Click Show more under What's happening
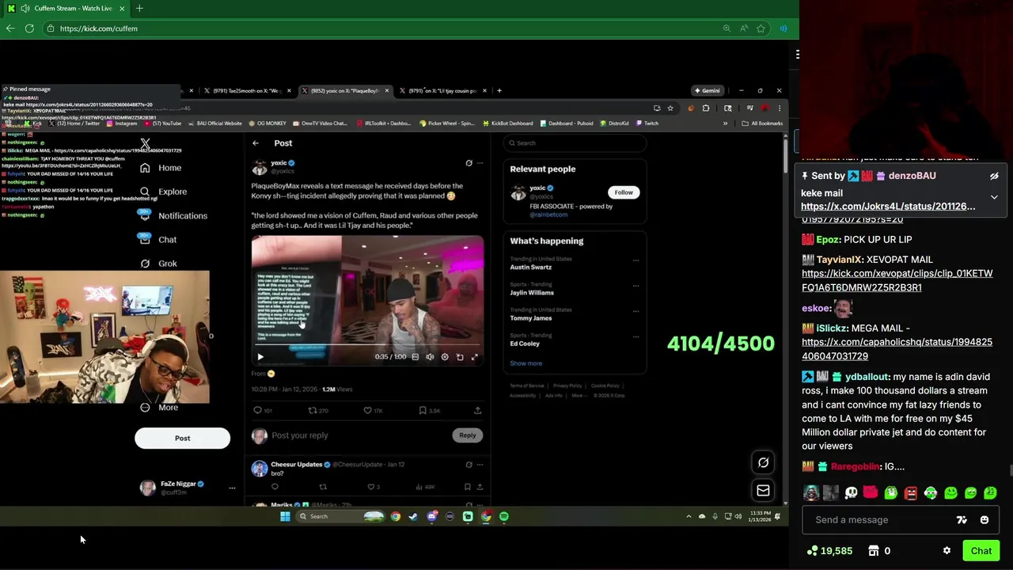The image size is (1013, 570). tap(526, 363)
